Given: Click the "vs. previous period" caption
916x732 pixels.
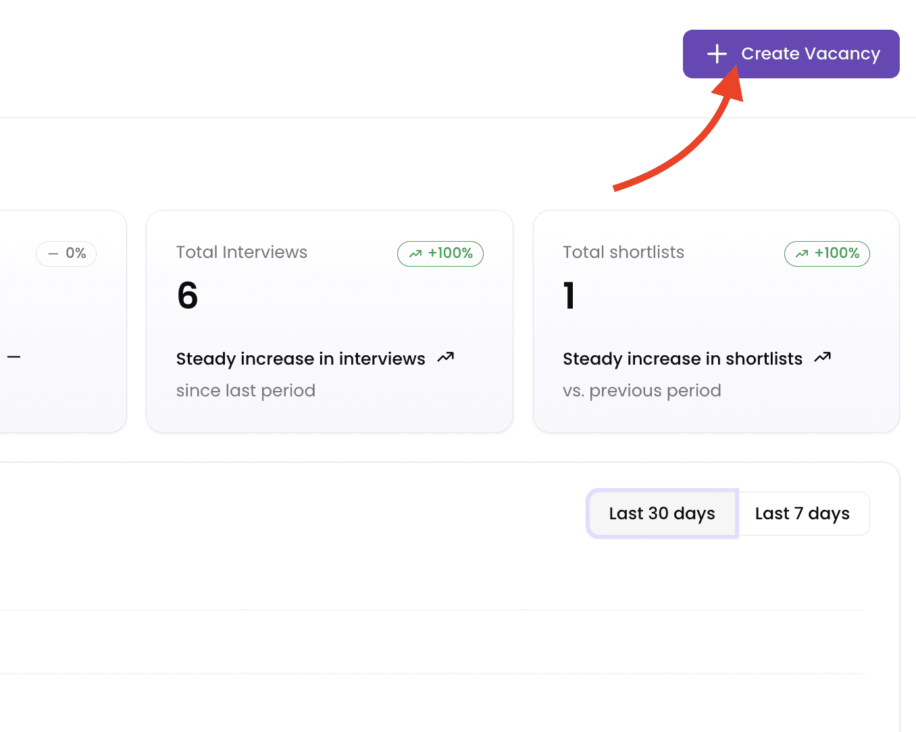Looking at the screenshot, I should pos(642,391).
